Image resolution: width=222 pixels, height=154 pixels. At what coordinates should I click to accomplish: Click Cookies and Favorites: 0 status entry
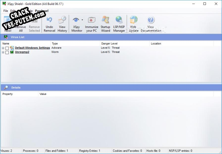[x=127, y=151]
